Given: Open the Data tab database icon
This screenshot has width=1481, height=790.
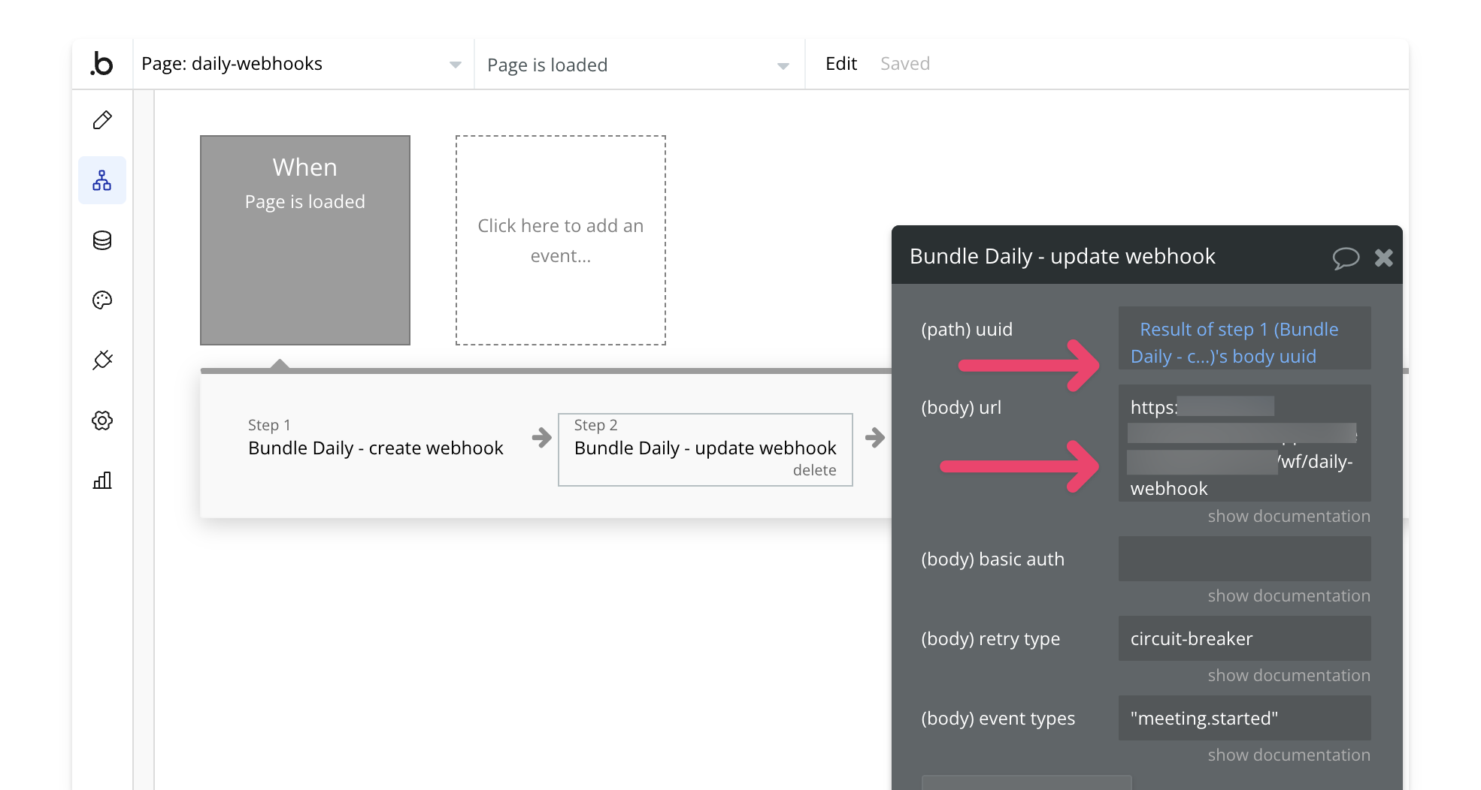Looking at the screenshot, I should [x=102, y=240].
